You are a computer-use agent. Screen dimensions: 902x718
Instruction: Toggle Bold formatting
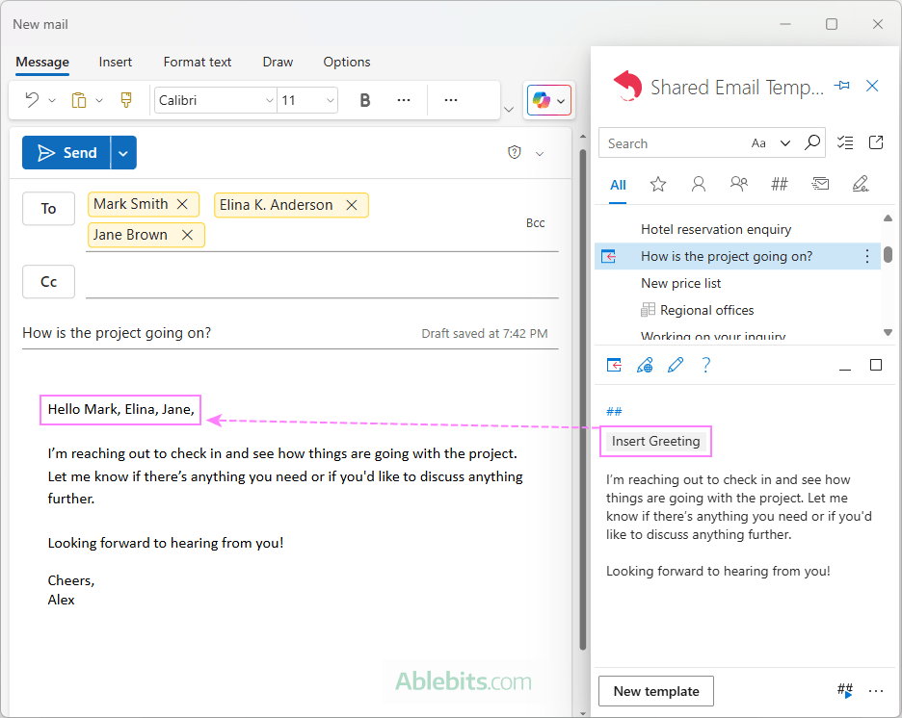[x=364, y=100]
